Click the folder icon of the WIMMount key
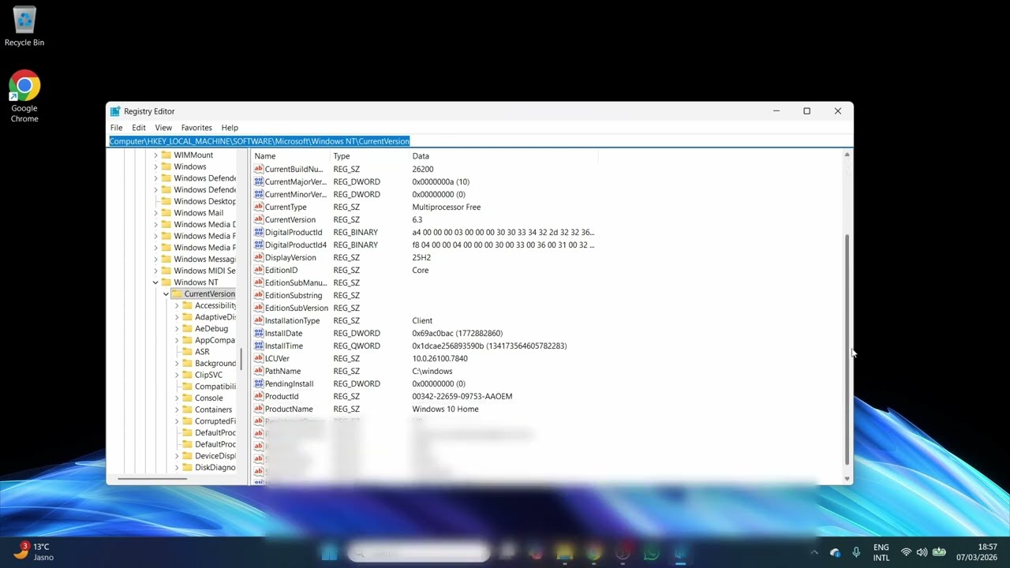 click(166, 155)
